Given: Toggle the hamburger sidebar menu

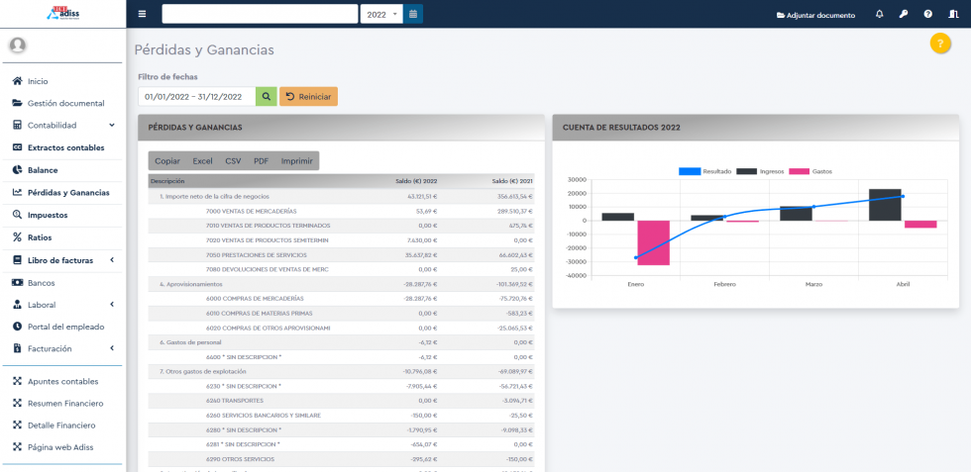Looking at the screenshot, I should click(142, 14).
